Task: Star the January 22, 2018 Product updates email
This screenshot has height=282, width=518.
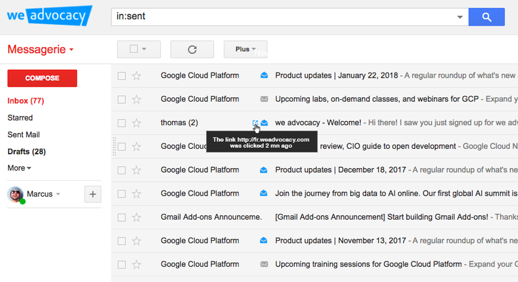Action: 137,76
